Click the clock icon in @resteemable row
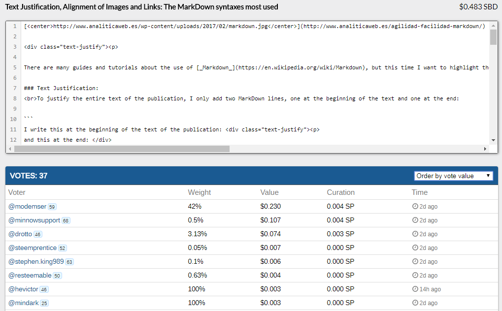The height and width of the screenshot is (311, 502). (415, 275)
